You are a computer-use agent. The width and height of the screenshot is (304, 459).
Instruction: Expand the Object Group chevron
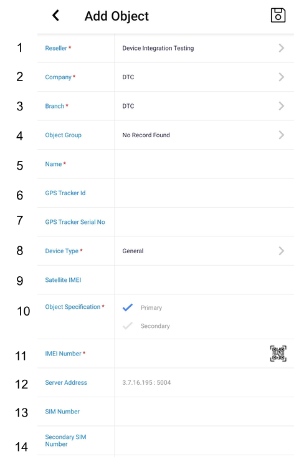coord(281,135)
